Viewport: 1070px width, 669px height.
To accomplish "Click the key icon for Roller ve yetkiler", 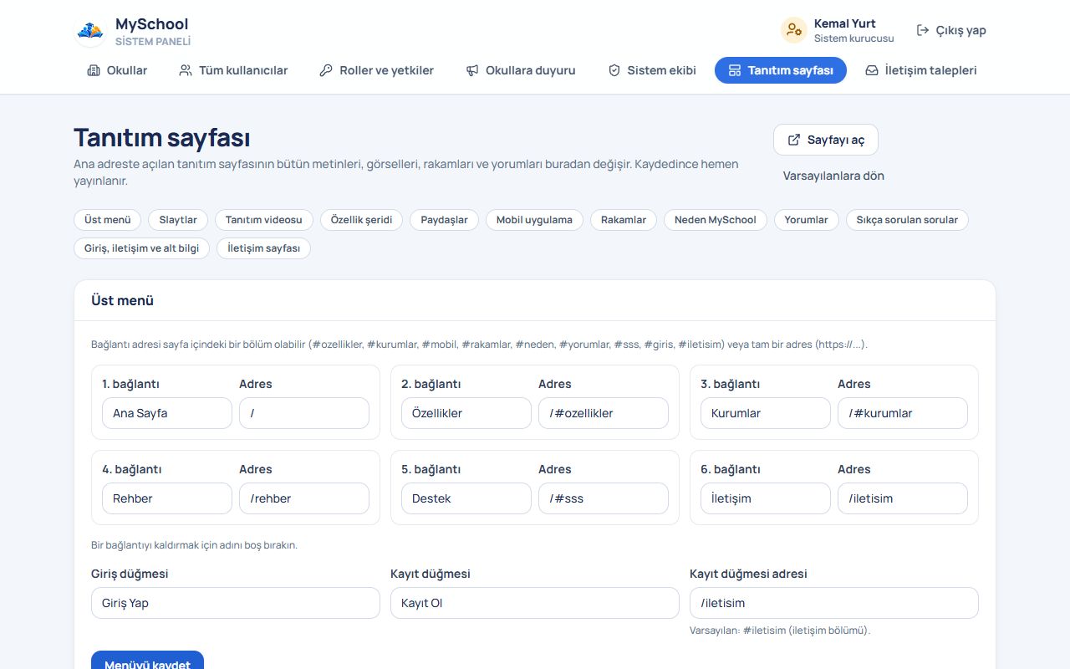I will coord(326,70).
